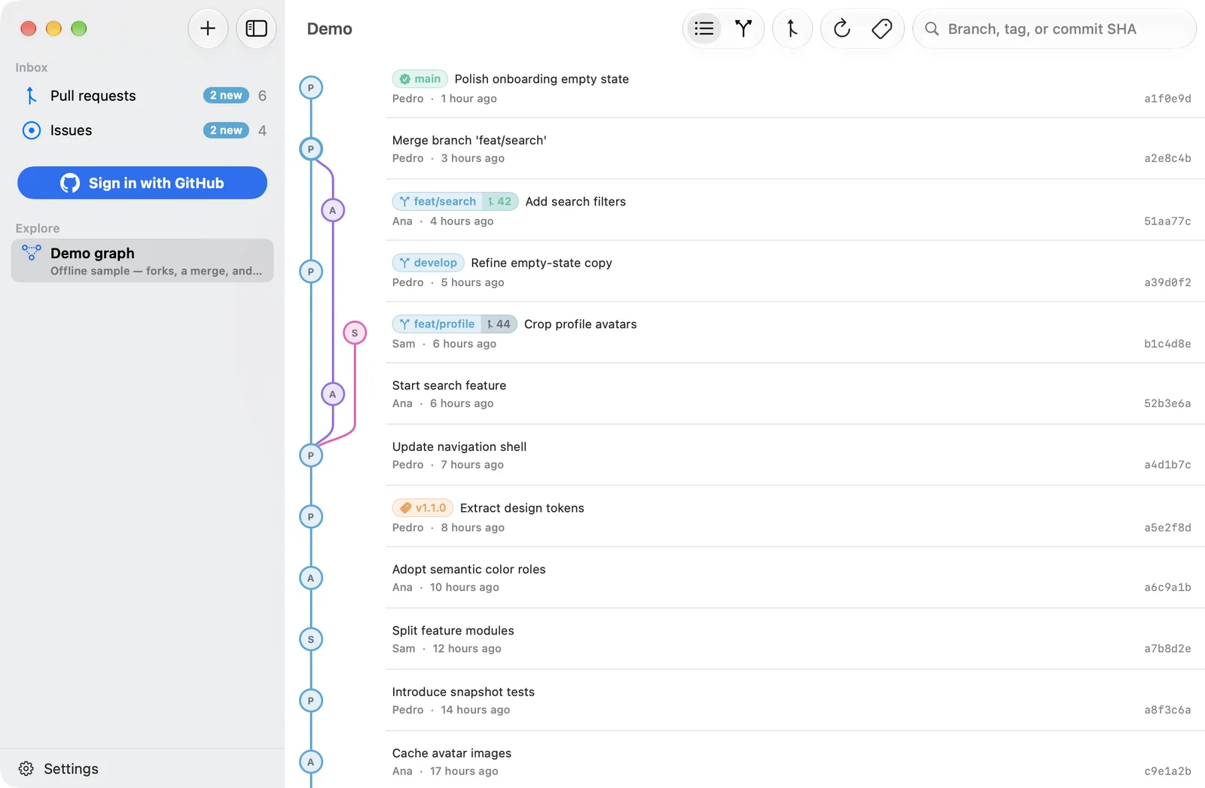
Task: Click the PR 42 badge
Action: (500, 202)
